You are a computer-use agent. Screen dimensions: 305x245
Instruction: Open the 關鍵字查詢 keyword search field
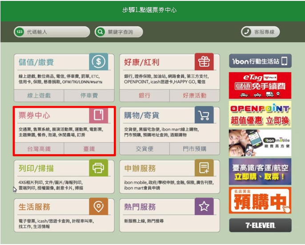point(119,32)
